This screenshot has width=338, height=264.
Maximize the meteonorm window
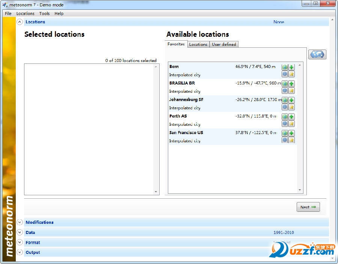coord(315,3)
